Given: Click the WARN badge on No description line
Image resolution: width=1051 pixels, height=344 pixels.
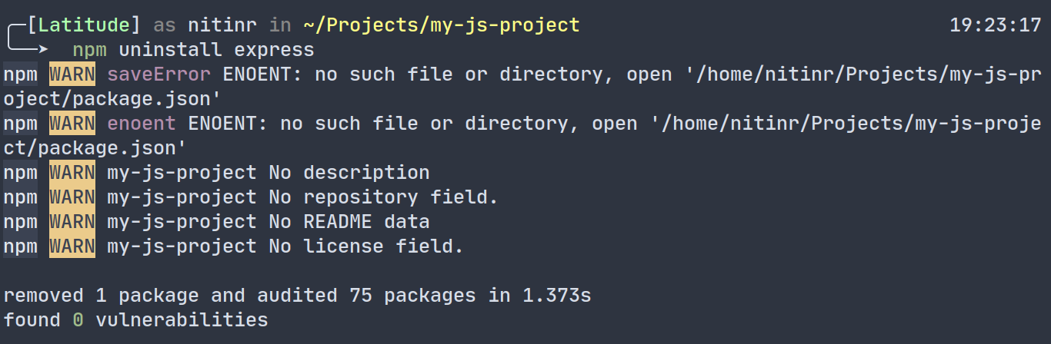Looking at the screenshot, I should (72, 173).
